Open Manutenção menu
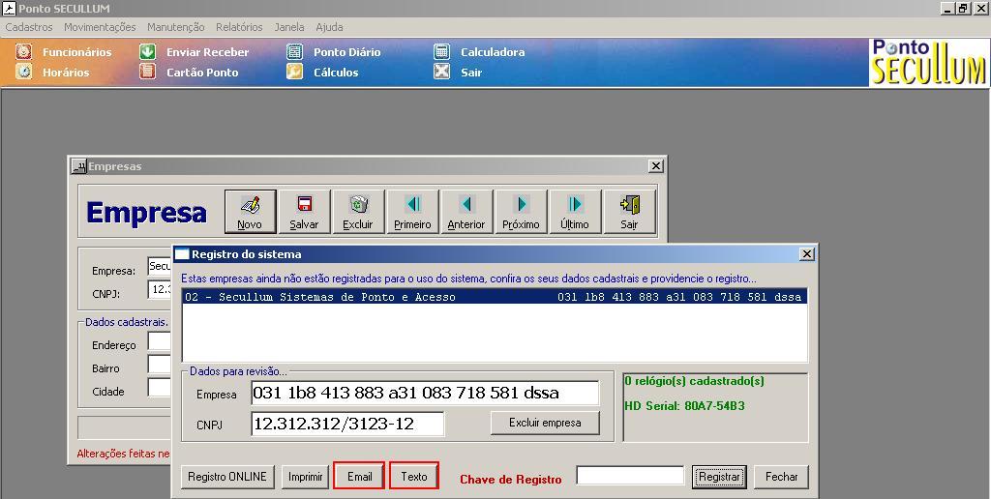The height and width of the screenshot is (499, 991). click(x=176, y=27)
